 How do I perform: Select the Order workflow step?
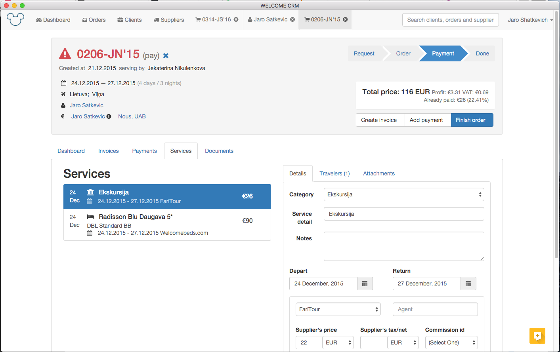pos(403,53)
